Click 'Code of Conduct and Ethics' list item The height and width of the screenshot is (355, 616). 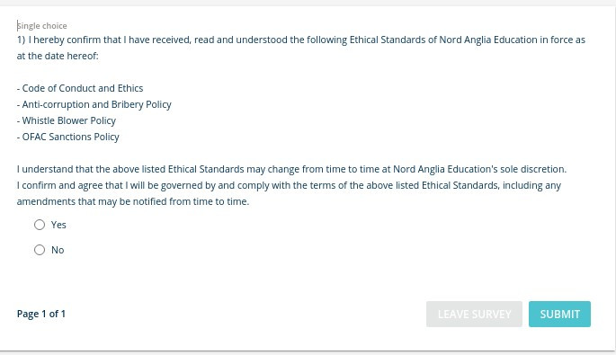[80, 88]
